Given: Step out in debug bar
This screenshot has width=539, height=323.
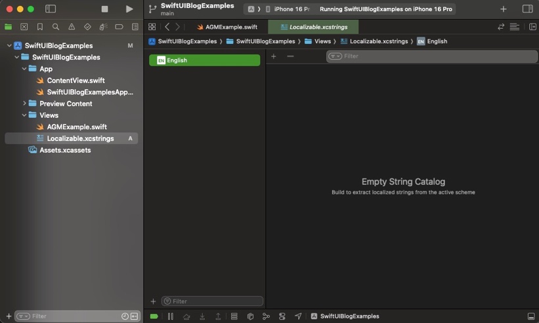Looking at the screenshot, I should (218, 316).
